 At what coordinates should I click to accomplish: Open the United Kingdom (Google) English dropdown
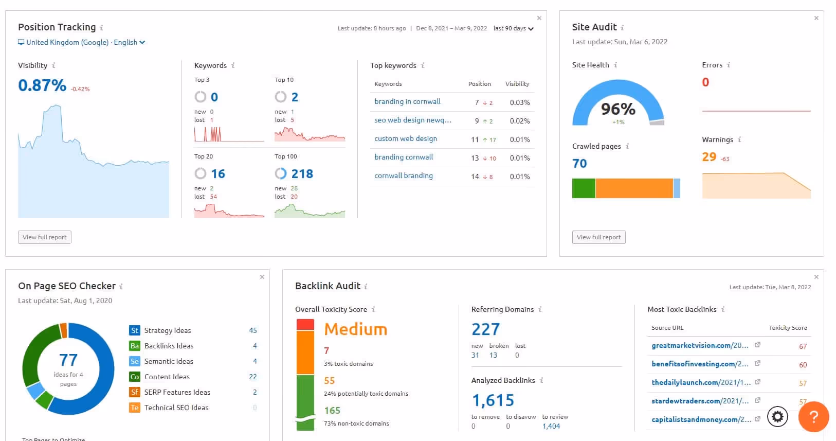tap(82, 42)
